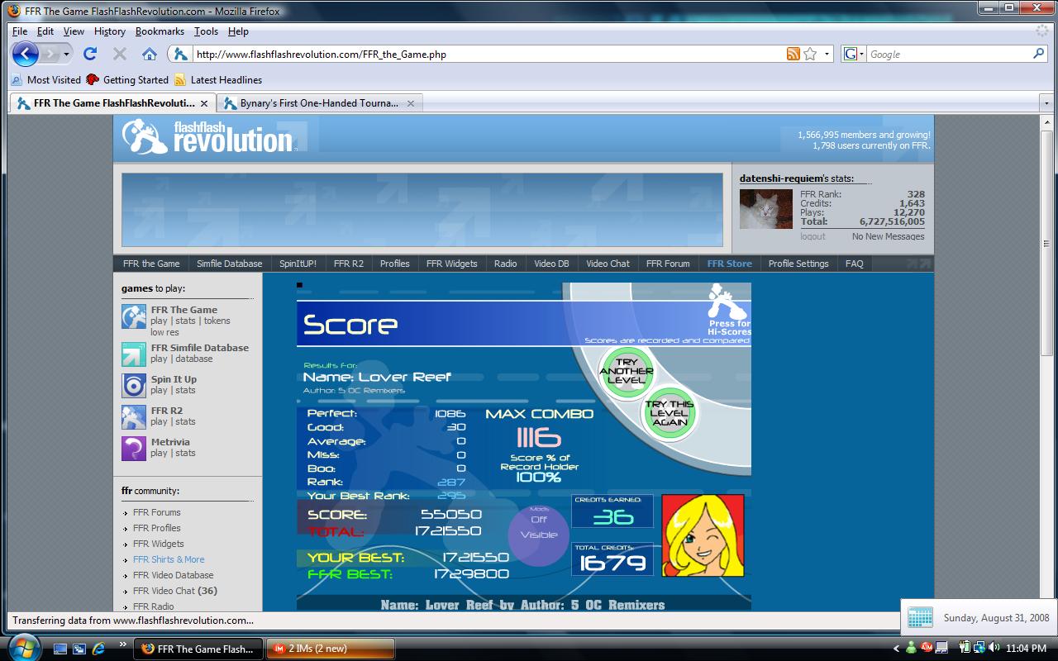
Task: Click the logout link
Action: click(x=813, y=236)
